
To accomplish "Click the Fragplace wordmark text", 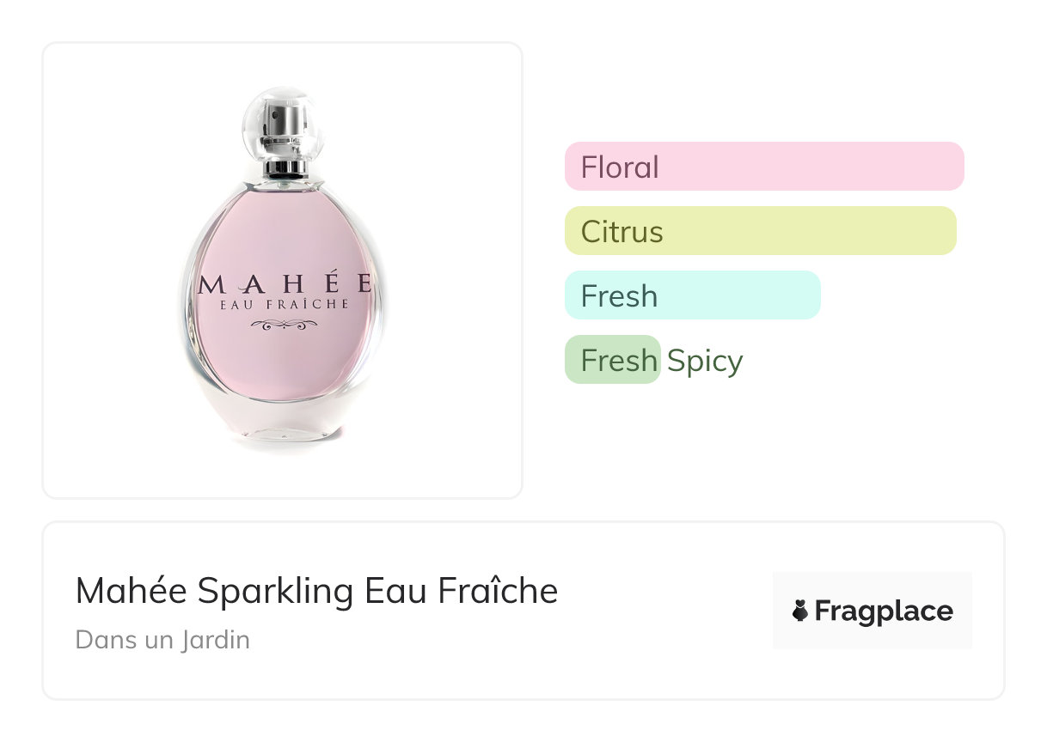I will click(883, 611).
